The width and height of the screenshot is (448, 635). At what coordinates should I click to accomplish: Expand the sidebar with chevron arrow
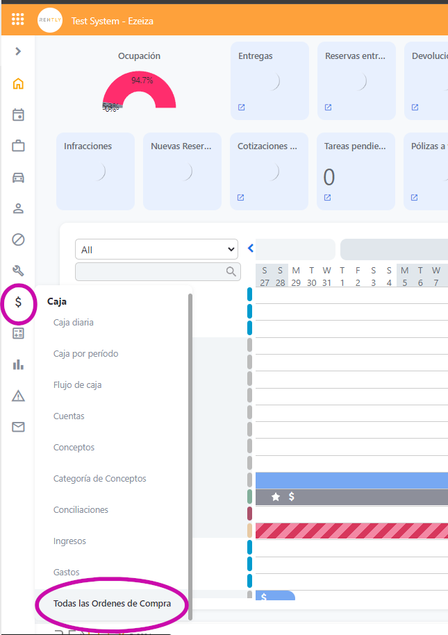click(18, 51)
